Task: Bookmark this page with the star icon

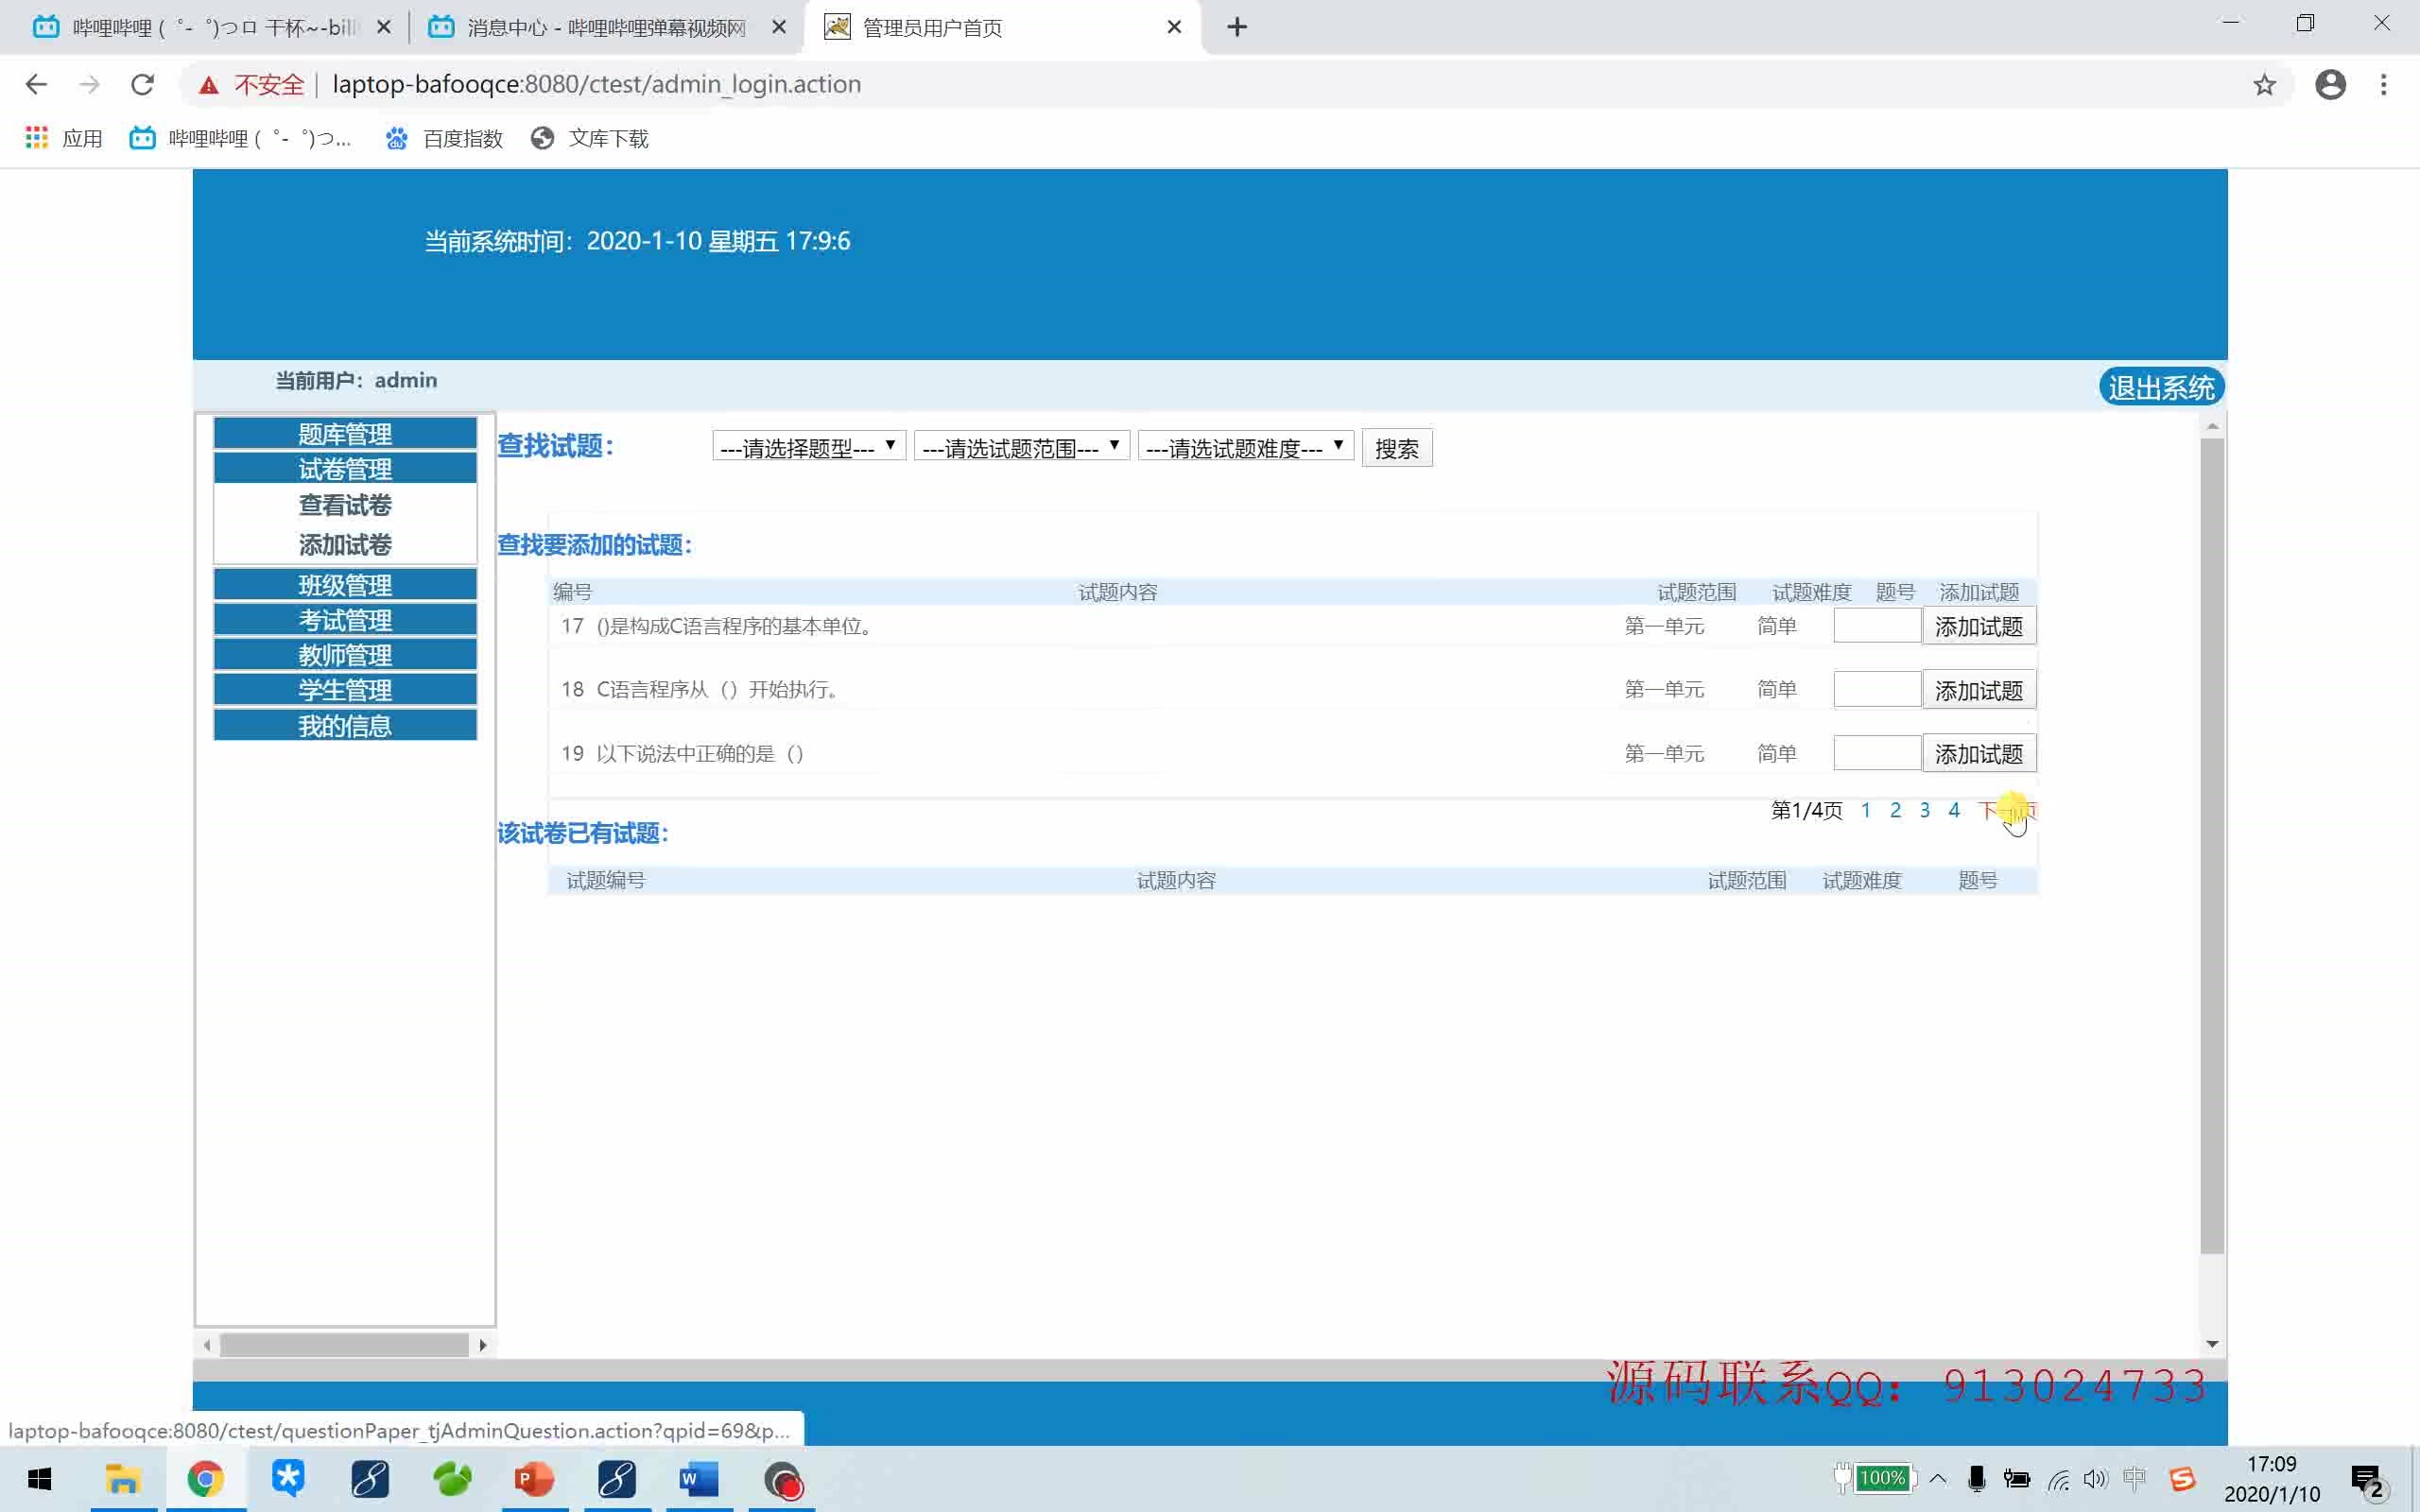Action: tap(2264, 85)
